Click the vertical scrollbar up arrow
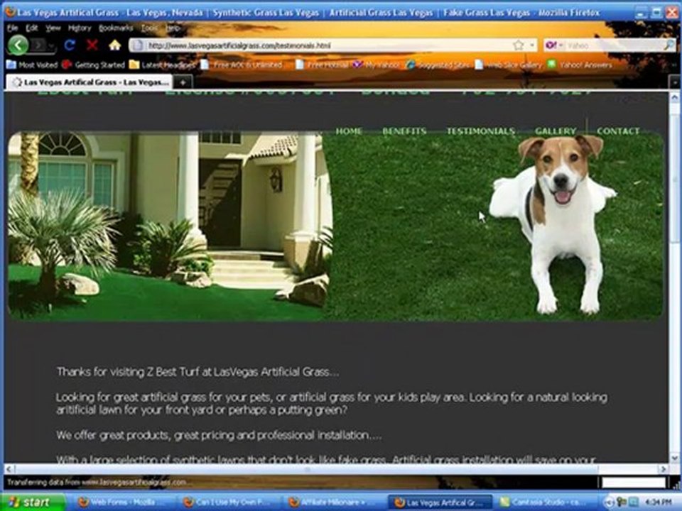 674,98
